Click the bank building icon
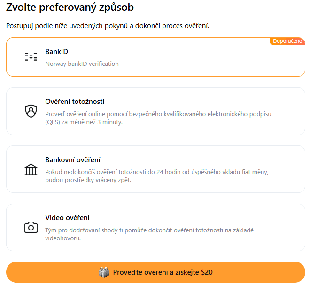310x286 pixels. (x=31, y=169)
